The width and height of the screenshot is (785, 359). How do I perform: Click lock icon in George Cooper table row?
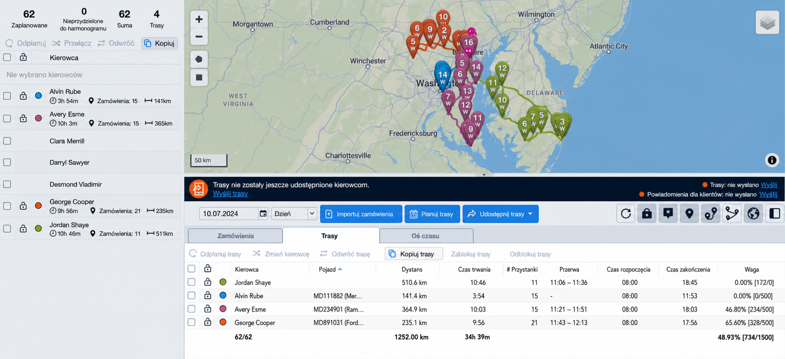tap(208, 322)
